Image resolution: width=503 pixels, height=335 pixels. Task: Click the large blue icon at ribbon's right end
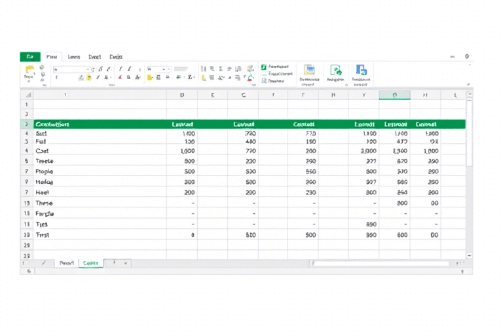(360, 70)
